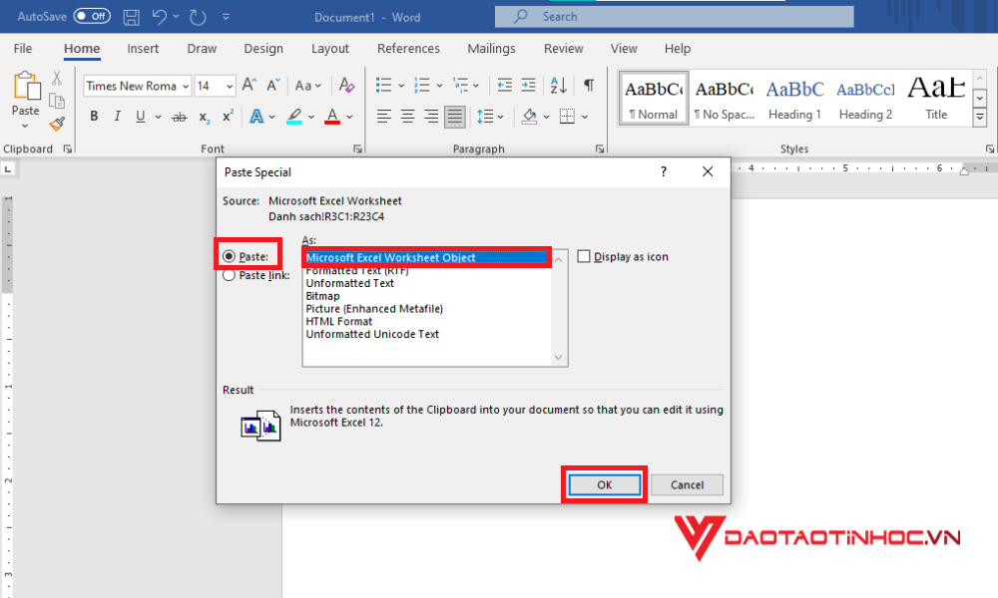Open the Mailings tab
Screen dimensions: 998x598
click(x=491, y=48)
